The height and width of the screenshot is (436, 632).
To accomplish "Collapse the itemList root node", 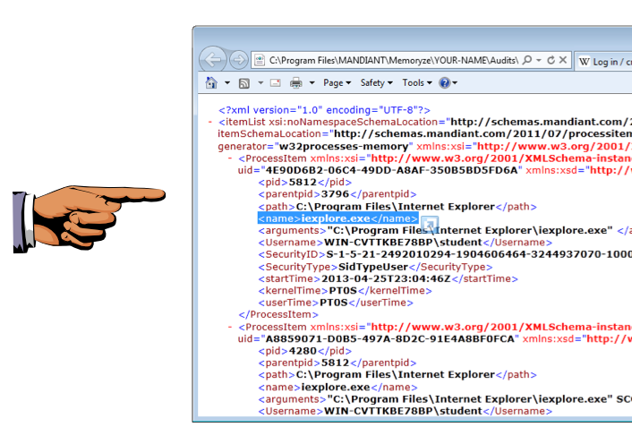I will coord(210,122).
